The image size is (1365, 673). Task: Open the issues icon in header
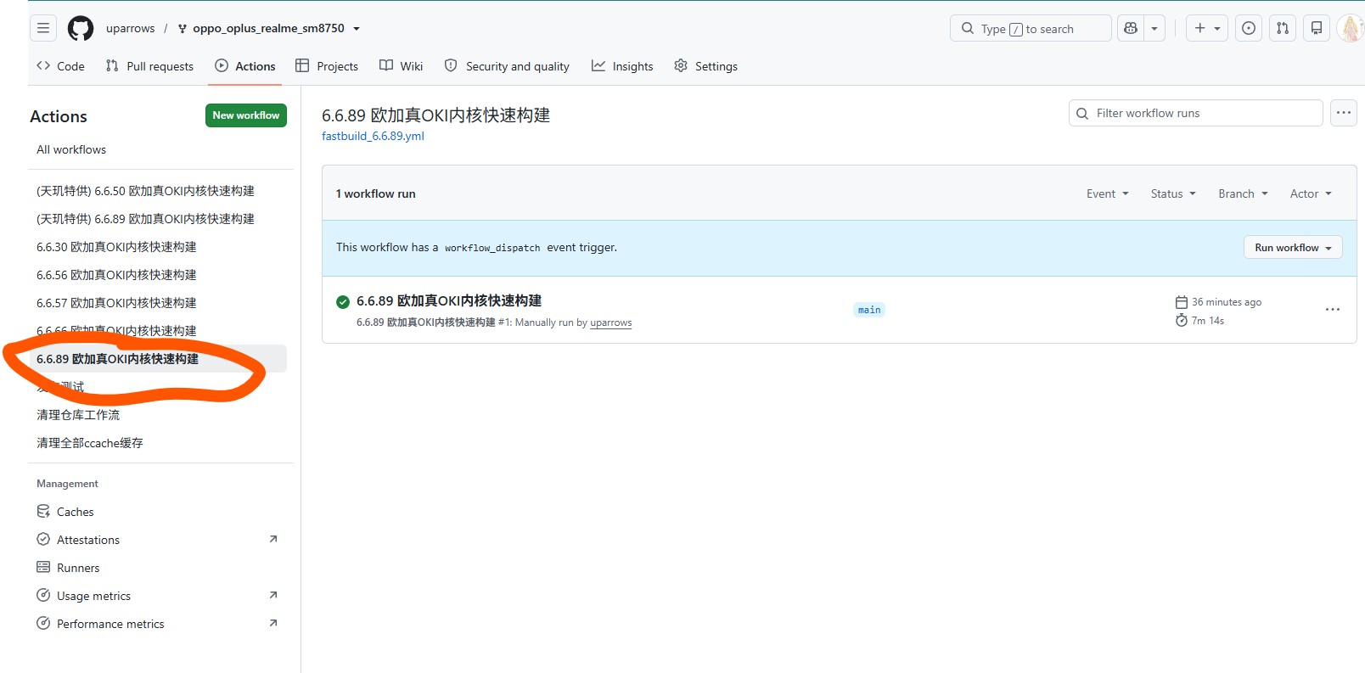coord(1249,28)
